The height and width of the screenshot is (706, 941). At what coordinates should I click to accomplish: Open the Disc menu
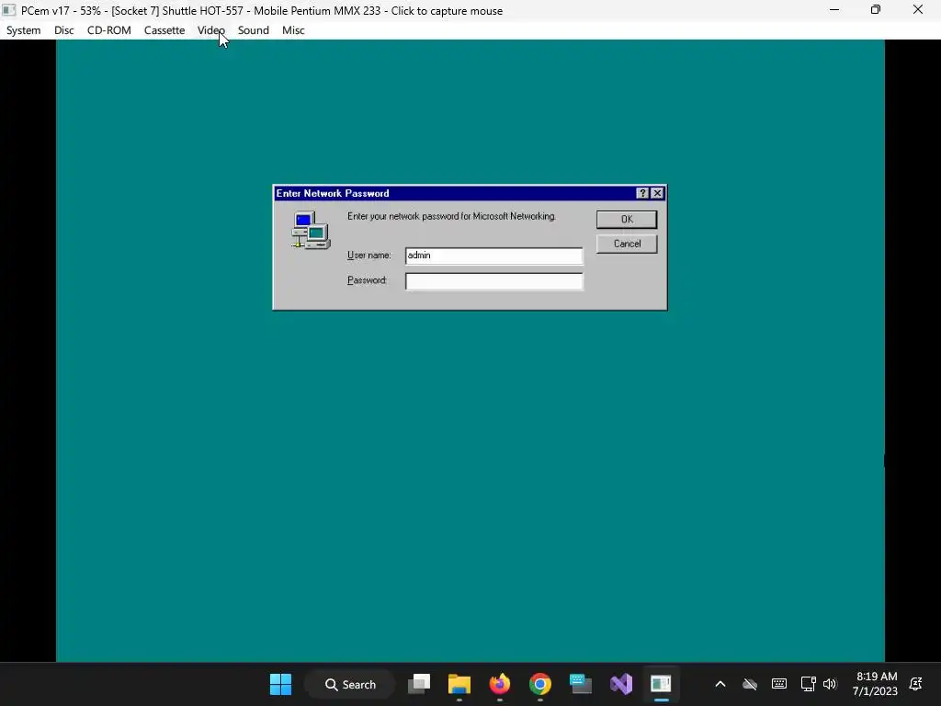tap(63, 30)
